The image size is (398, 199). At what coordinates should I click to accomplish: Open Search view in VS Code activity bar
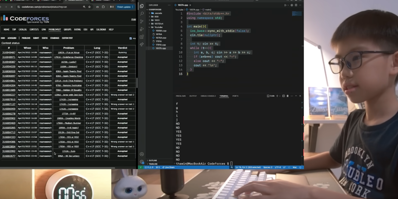pyautogui.click(x=142, y=14)
